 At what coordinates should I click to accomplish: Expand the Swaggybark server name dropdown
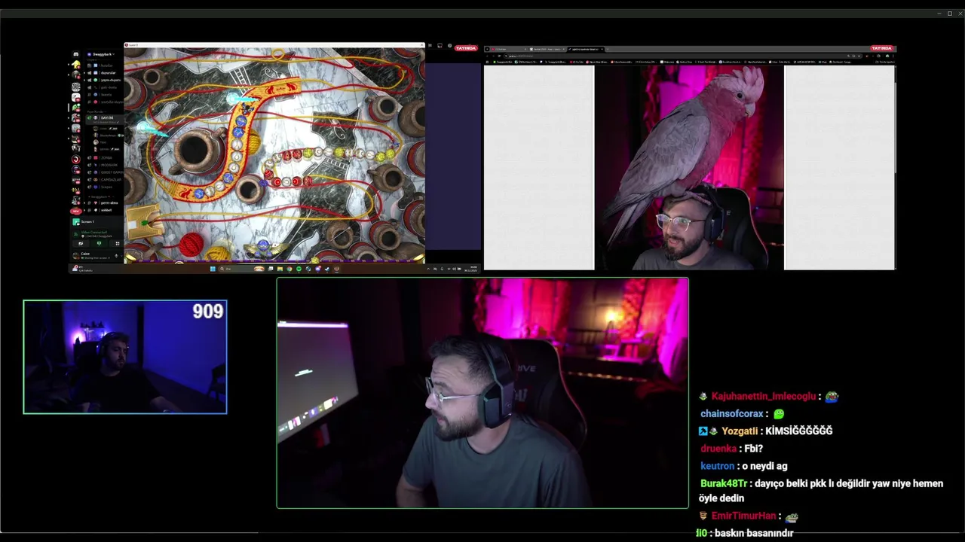pos(103,54)
